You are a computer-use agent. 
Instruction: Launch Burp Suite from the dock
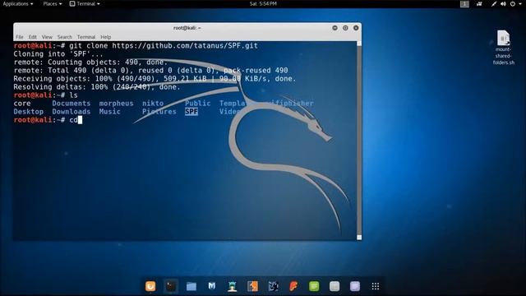(x=252, y=286)
